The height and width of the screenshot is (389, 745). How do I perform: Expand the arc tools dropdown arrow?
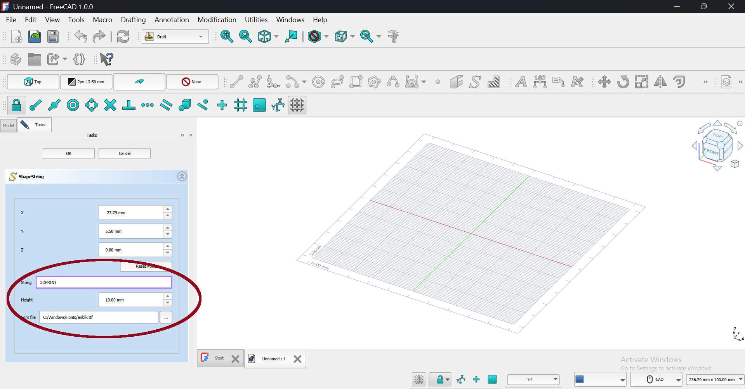[x=304, y=82]
